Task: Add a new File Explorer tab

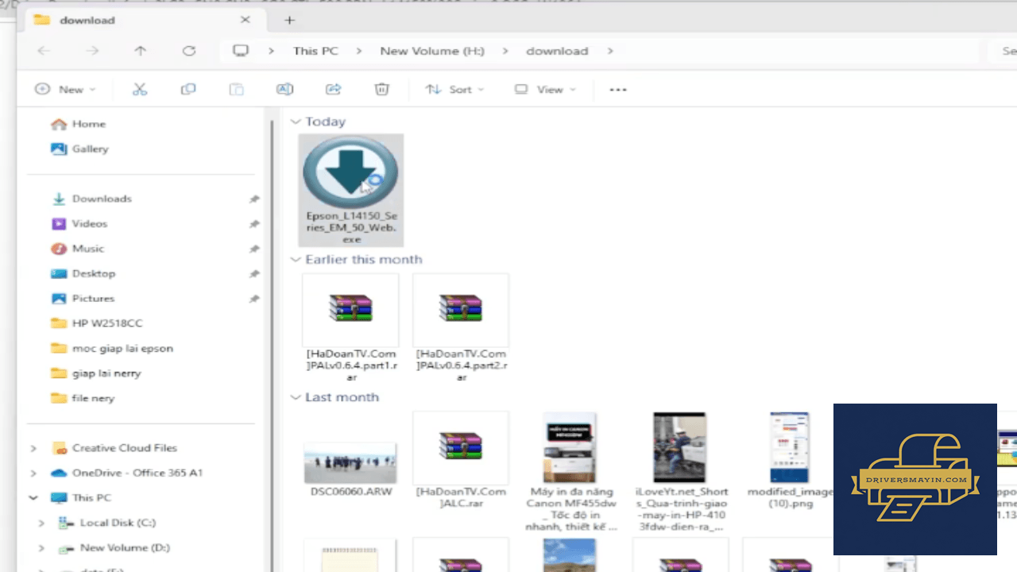Action: [x=289, y=20]
